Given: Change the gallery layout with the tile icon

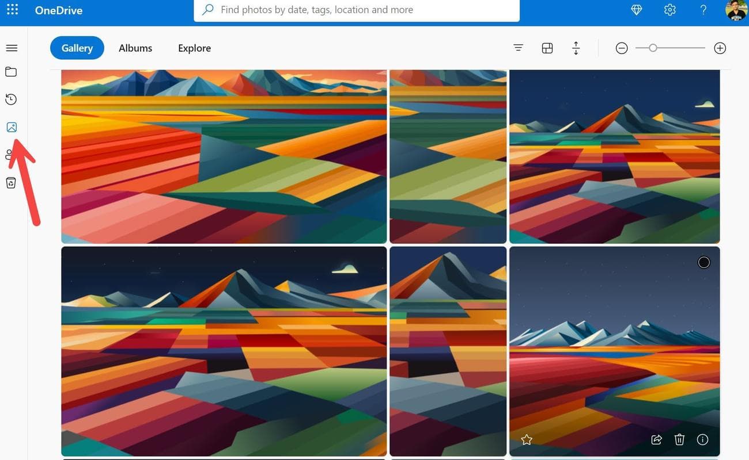Looking at the screenshot, I should 547,48.
